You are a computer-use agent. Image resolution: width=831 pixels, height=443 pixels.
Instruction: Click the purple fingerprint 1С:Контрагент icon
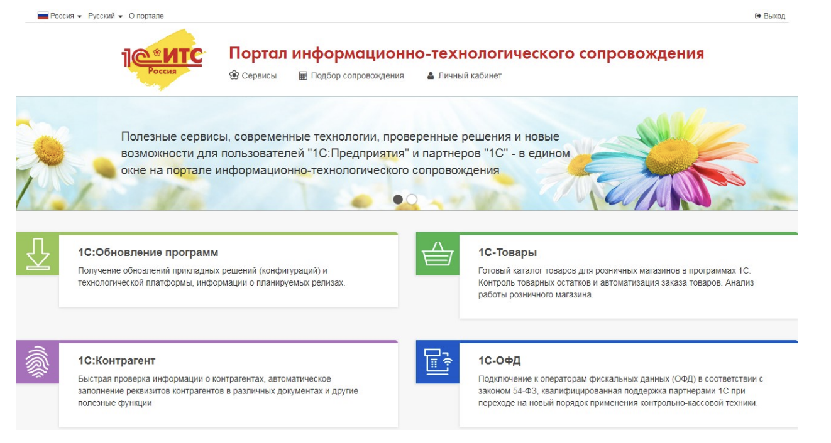tap(38, 362)
